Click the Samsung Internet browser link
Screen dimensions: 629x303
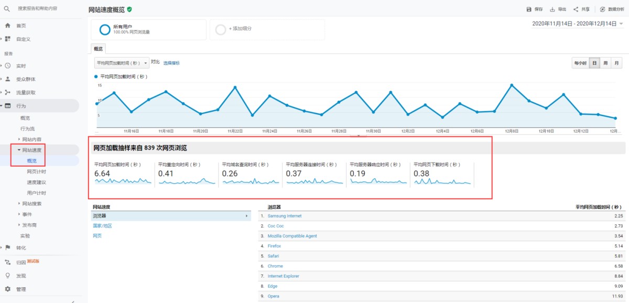pyautogui.click(x=285, y=216)
